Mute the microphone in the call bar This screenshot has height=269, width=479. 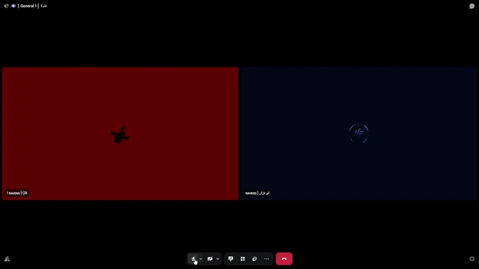[193, 259]
